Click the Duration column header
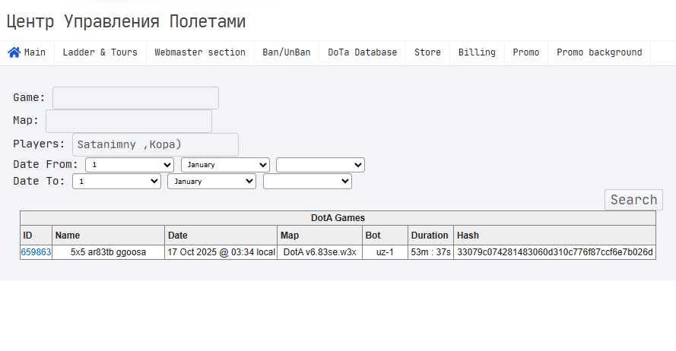 430,236
